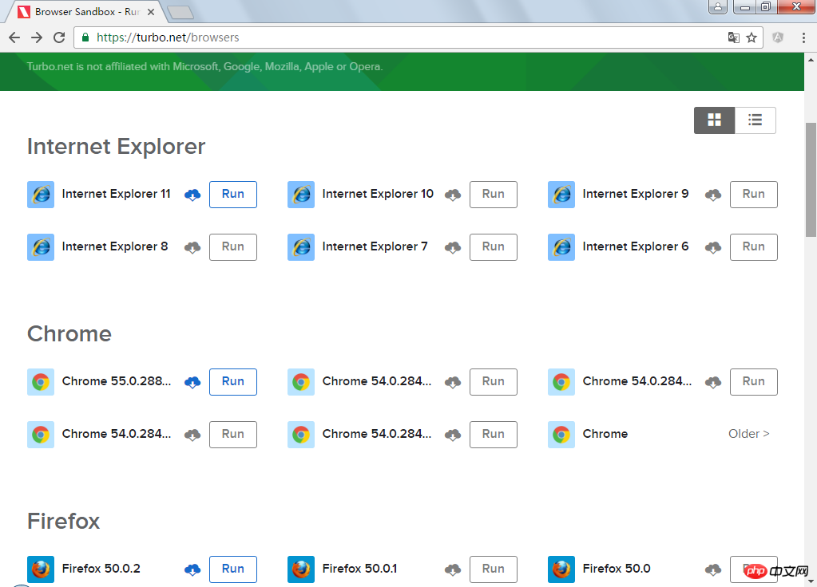Open the Older Chrome versions link
Screen dimensions: 817x587
pyautogui.click(x=749, y=434)
